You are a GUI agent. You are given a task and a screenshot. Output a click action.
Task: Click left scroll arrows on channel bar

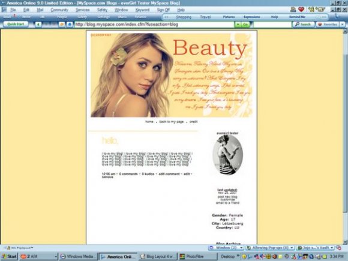click(x=166, y=17)
